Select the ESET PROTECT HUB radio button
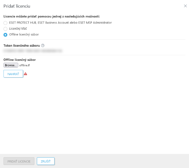This screenshot has height=168, width=189. pyautogui.click(x=5, y=23)
